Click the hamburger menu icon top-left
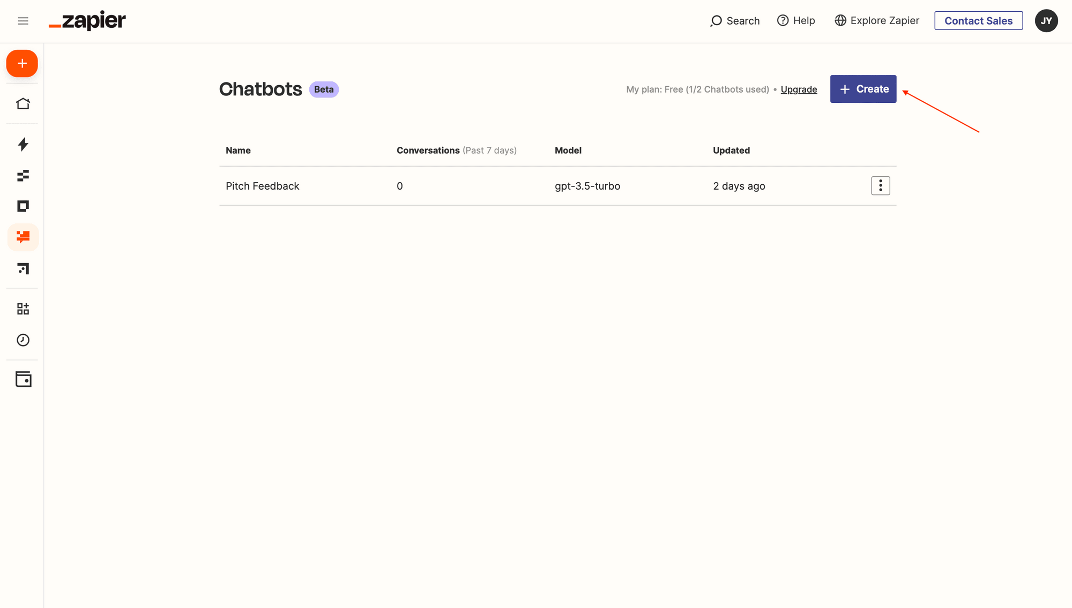Image resolution: width=1072 pixels, height=608 pixels. (22, 20)
